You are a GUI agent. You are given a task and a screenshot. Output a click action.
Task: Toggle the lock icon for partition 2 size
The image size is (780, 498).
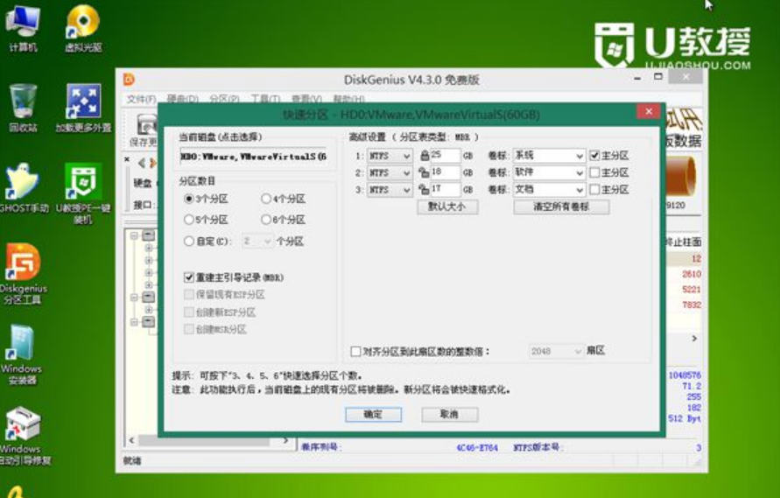(x=424, y=172)
